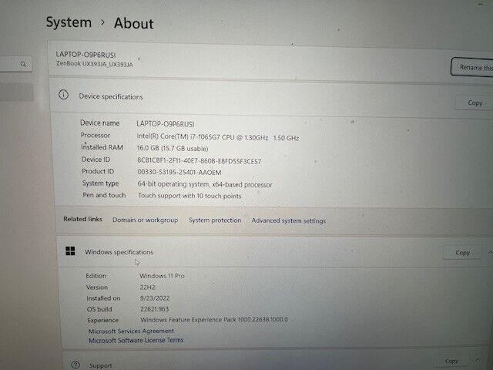Collapse the Support section chevron
This screenshot has height=370, width=493.
click(x=478, y=360)
